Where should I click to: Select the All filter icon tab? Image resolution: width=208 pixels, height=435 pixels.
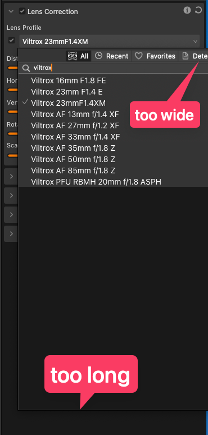click(x=78, y=56)
